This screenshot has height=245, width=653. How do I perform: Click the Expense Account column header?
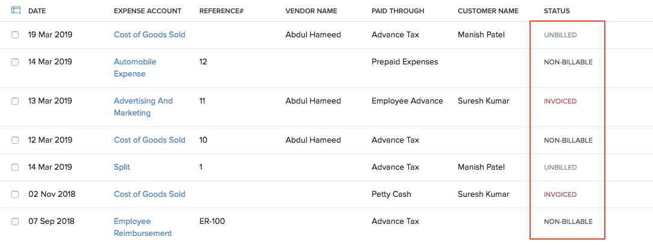click(x=147, y=11)
